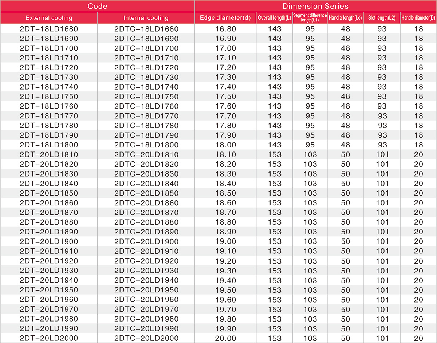Select code 2DT-20LD1920
This screenshot has width=437, height=343.
tap(49, 261)
